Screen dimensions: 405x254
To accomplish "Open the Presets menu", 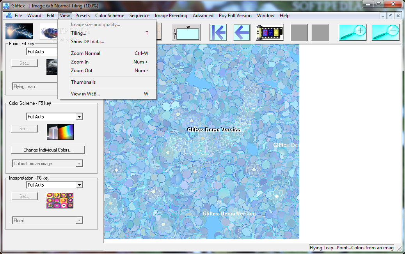I will click(x=82, y=16).
